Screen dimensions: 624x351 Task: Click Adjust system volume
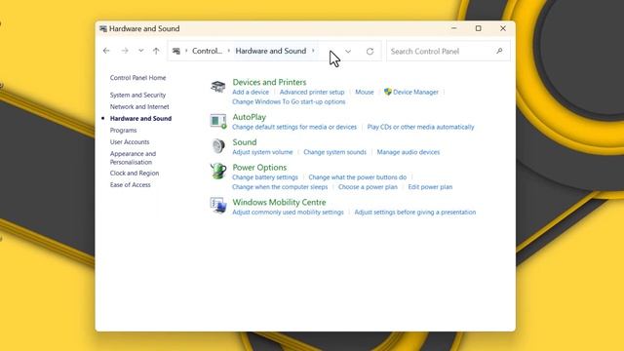tap(262, 152)
